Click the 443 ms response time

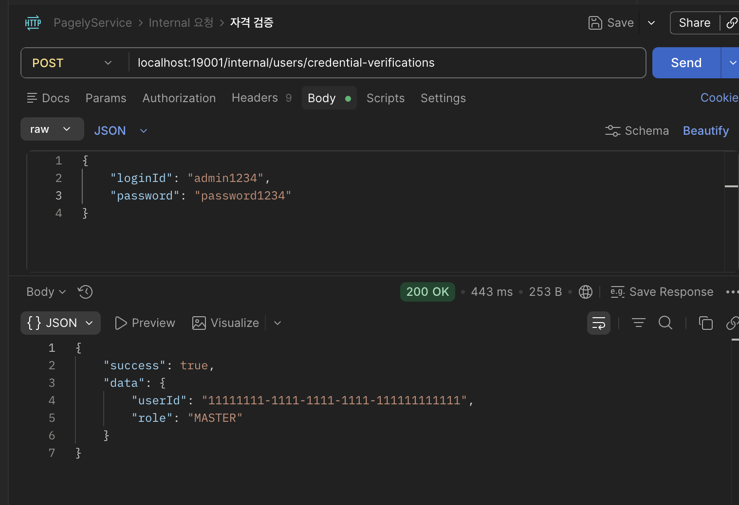point(492,292)
